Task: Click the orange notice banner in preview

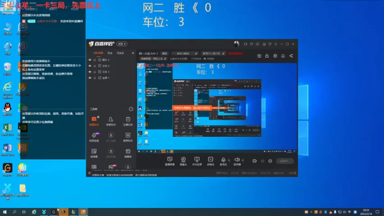Action: [x=192, y=108]
